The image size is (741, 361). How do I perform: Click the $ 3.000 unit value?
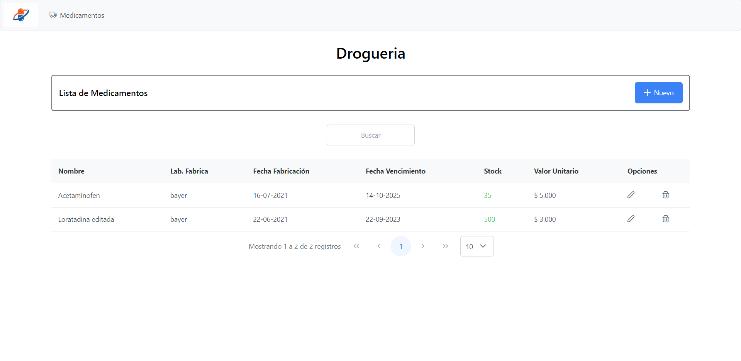click(545, 219)
